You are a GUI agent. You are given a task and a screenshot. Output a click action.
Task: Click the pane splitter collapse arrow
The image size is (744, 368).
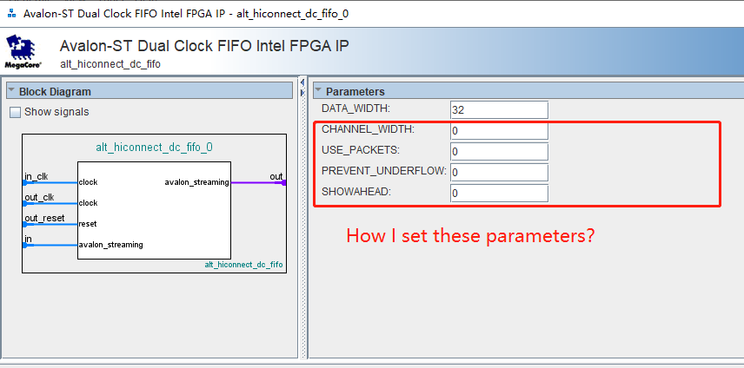point(302,82)
